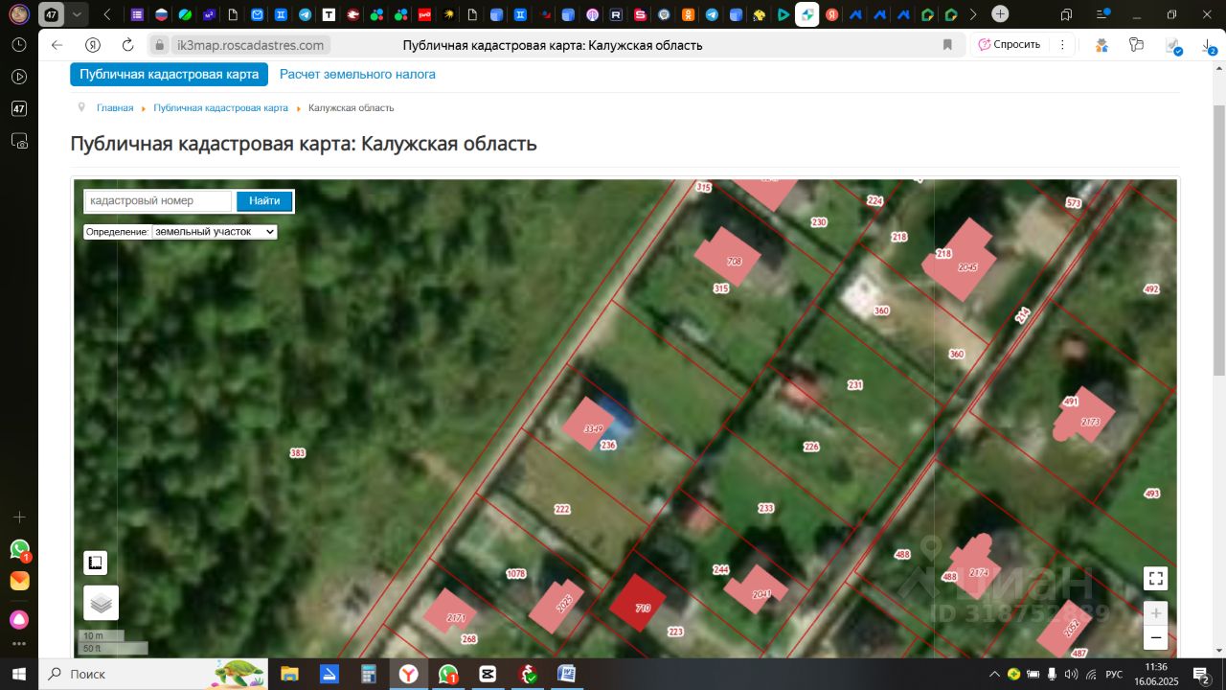The width and height of the screenshot is (1226, 690).
Task: Open the tab counter showing 47
Action: click(x=52, y=14)
